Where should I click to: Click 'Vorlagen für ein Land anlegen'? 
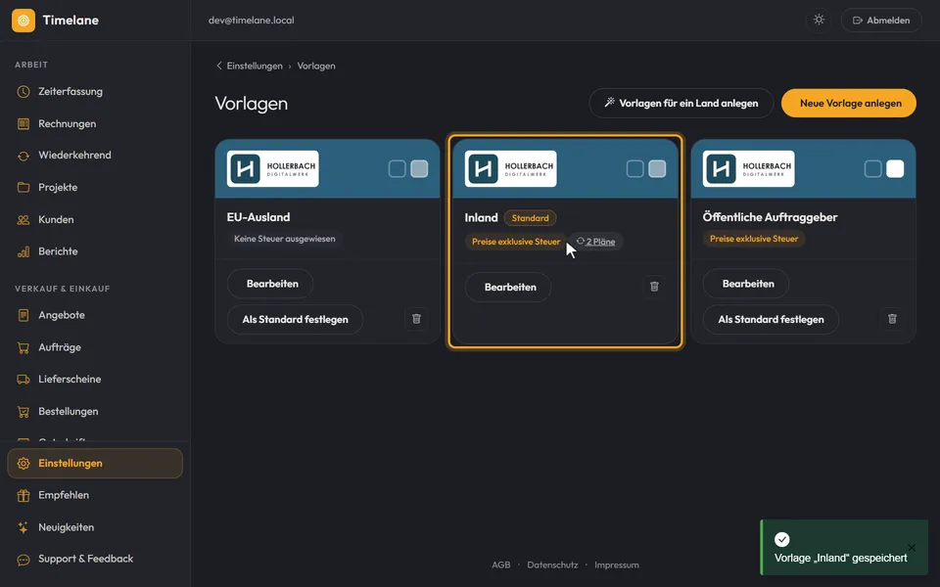pyautogui.click(x=681, y=103)
